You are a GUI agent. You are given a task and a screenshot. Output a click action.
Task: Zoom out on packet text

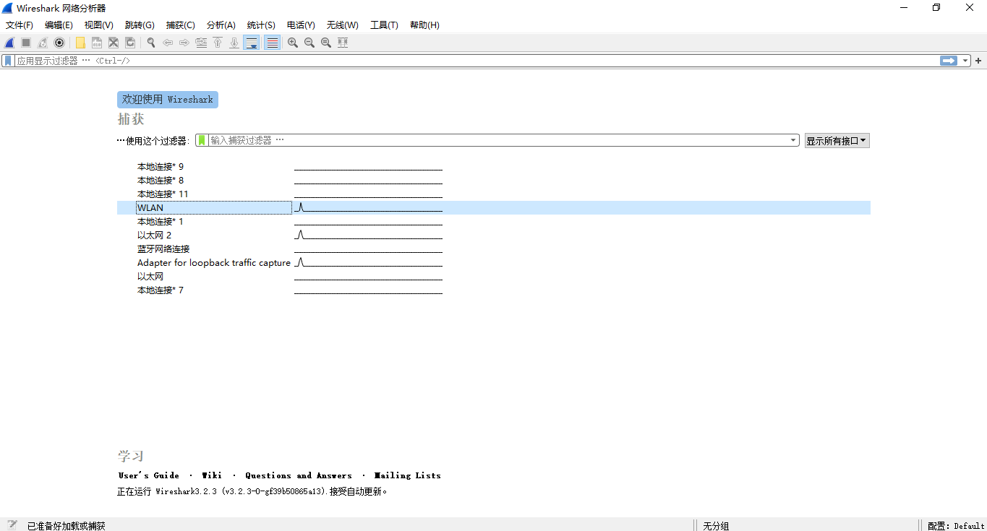click(x=309, y=43)
